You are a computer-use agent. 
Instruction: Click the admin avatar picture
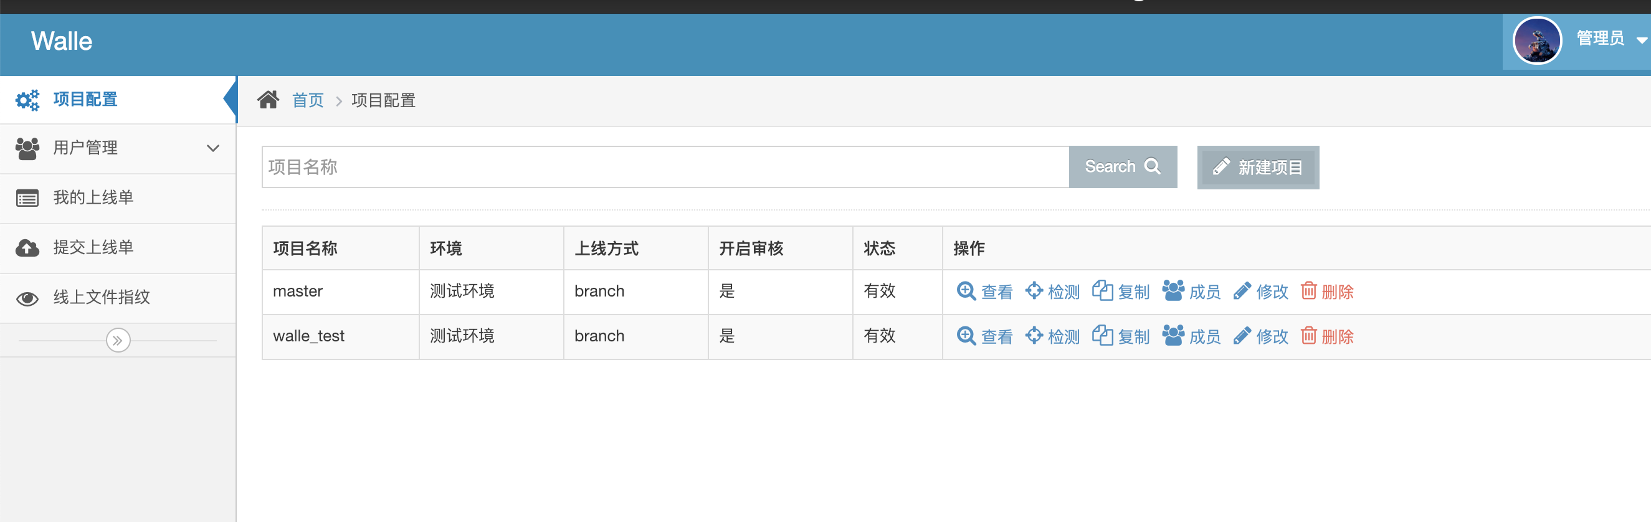click(x=1536, y=41)
